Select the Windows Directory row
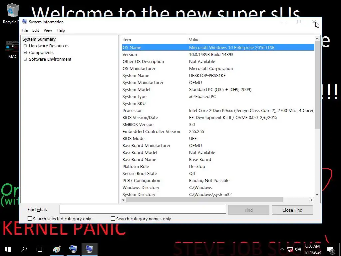Screen dimensions: 341x256 218,187
